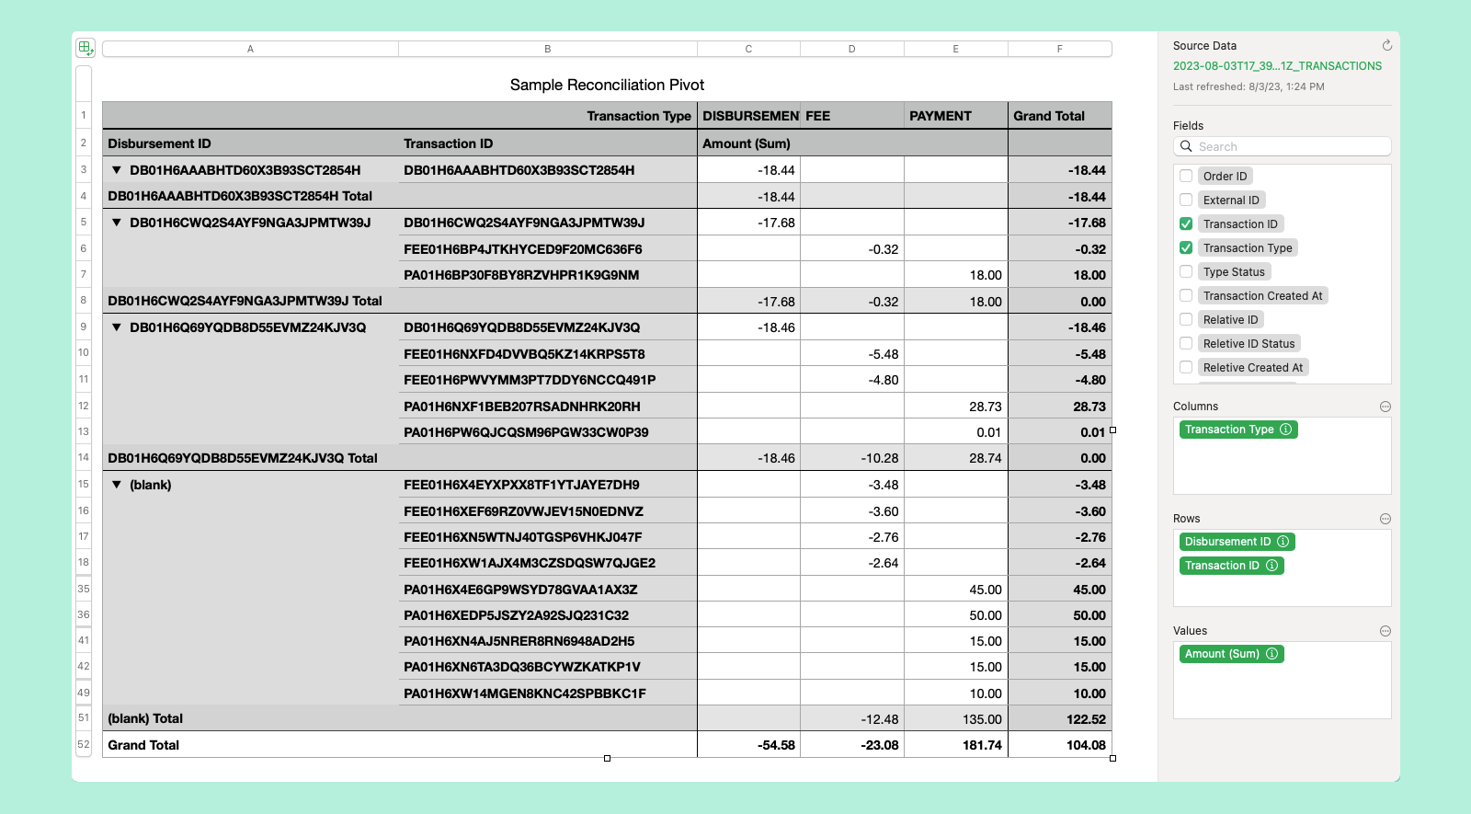The height and width of the screenshot is (814, 1471).
Task: Collapse the (blank) disbursement group
Action: (x=117, y=485)
